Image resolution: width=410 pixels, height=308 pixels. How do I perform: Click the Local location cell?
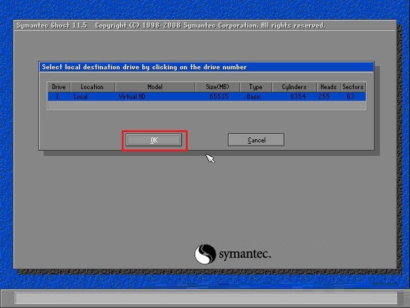[x=81, y=97]
